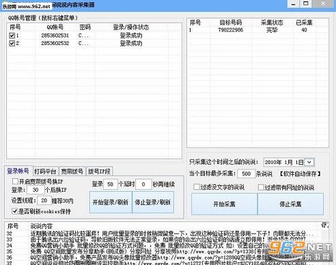
Task: Toggle 是否刷新cookies保持 checkbox
Action: (15, 211)
